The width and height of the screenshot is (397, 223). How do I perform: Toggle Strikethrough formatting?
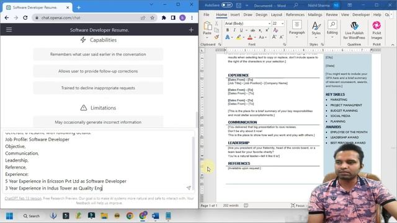pos(252,30)
